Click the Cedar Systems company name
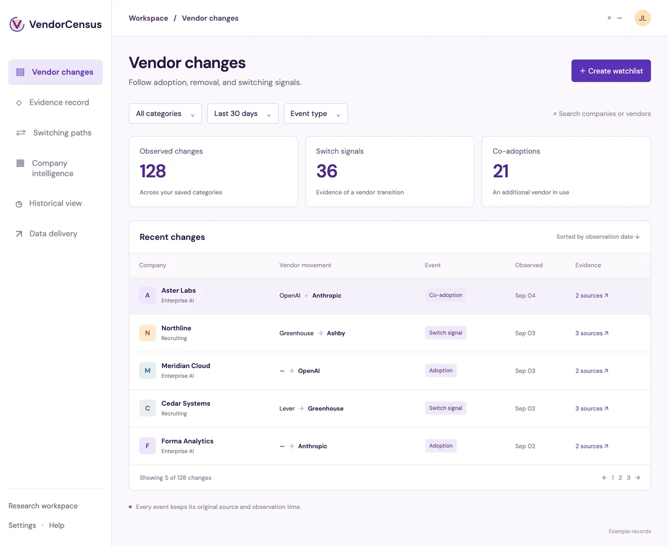Screen dimensions: 668x546 pos(186,404)
